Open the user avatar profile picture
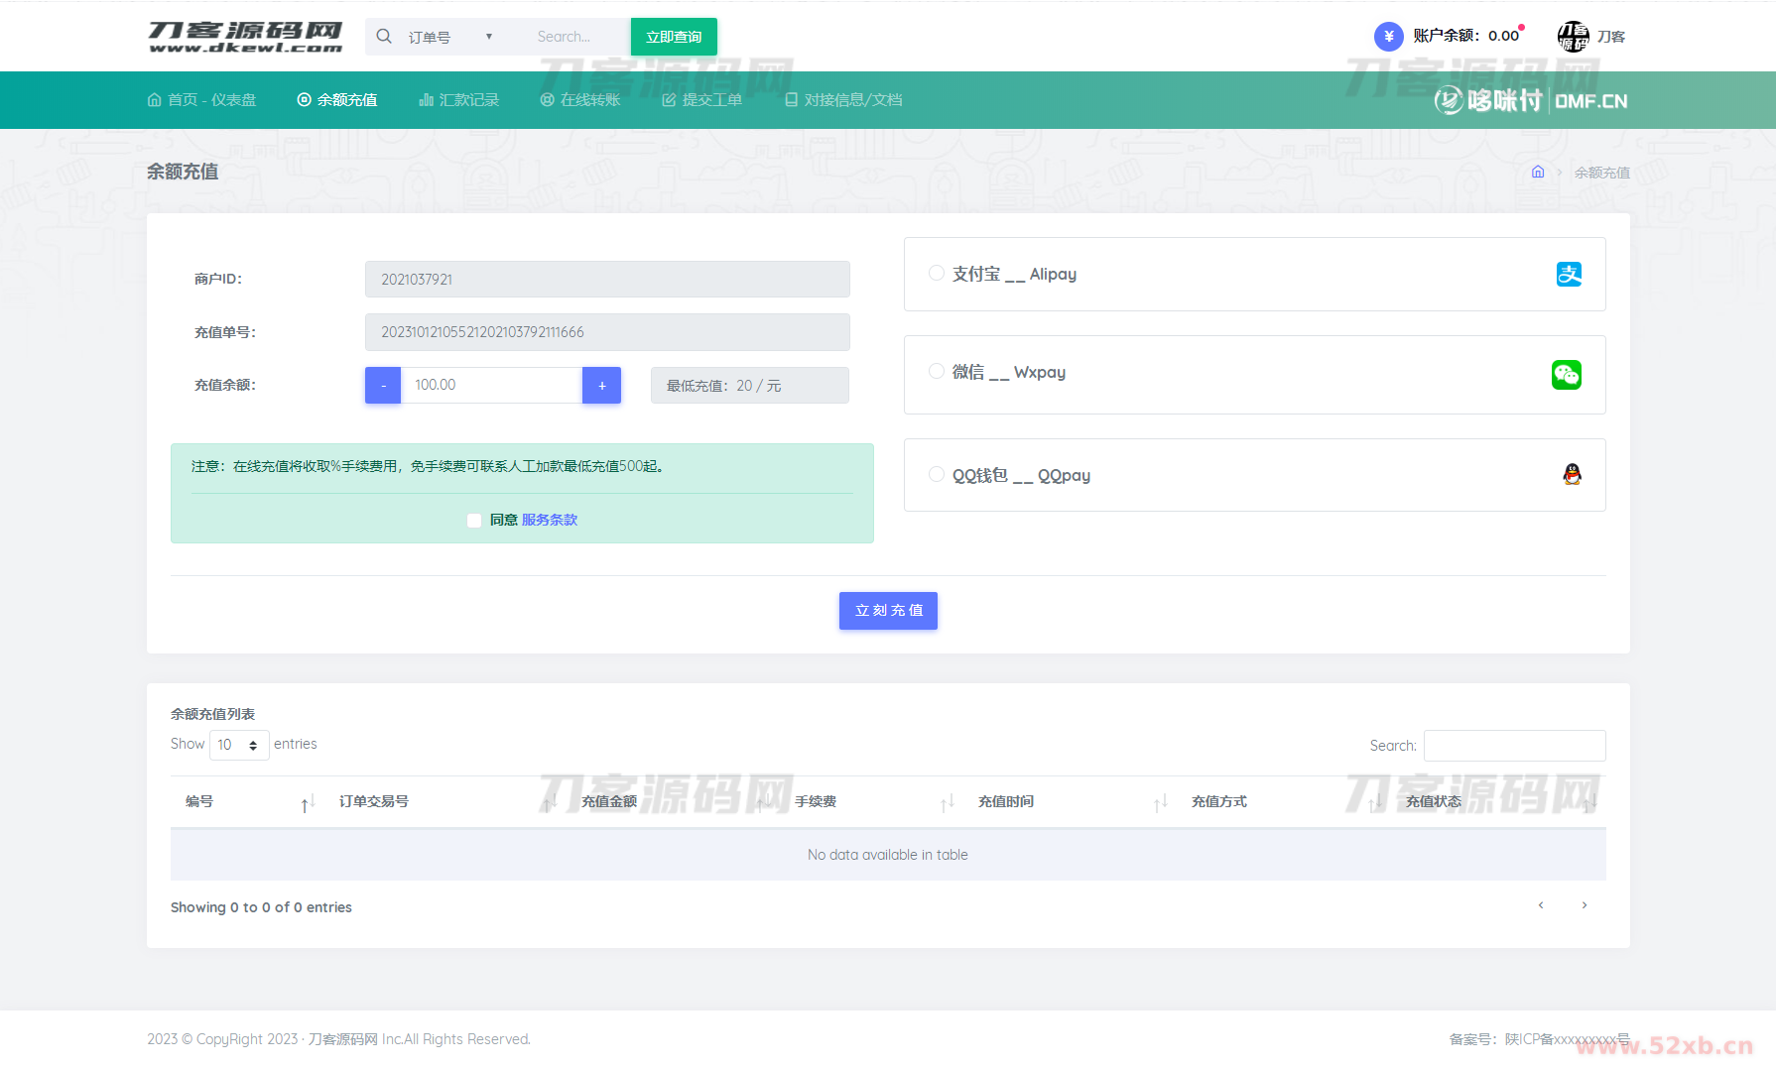The width and height of the screenshot is (1776, 1069). 1573,37
